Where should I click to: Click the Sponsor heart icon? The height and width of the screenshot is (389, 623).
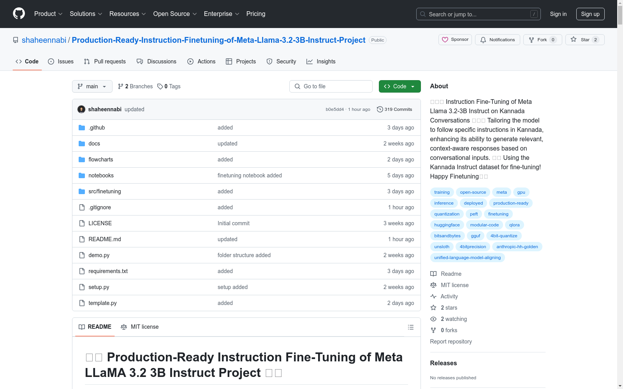click(445, 40)
